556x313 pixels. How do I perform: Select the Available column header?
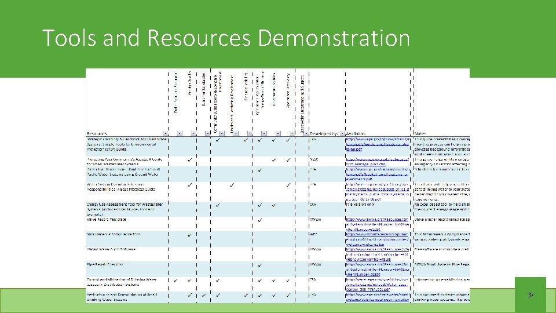pos(356,134)
